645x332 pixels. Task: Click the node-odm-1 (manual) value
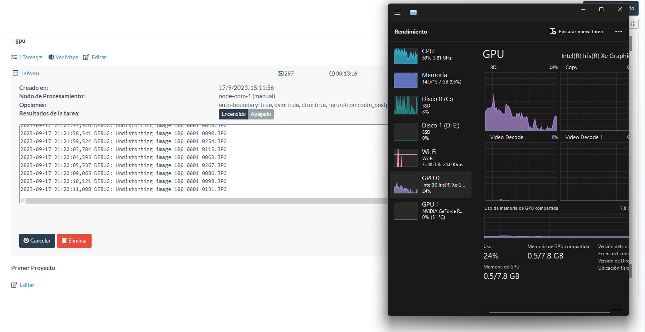[x=247, y=96]
